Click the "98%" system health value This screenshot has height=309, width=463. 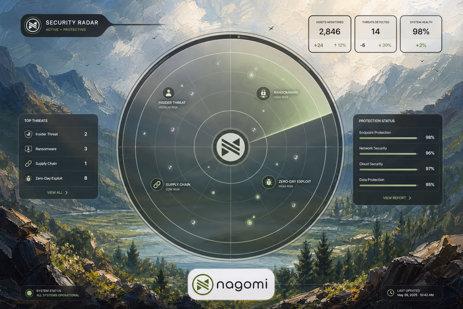click(x=421, y=32)
